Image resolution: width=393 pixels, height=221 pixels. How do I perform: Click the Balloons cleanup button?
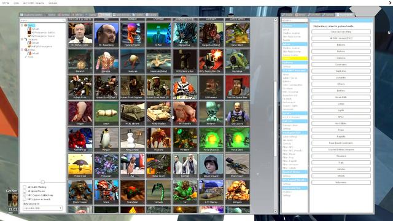click(x=341, y=45)
